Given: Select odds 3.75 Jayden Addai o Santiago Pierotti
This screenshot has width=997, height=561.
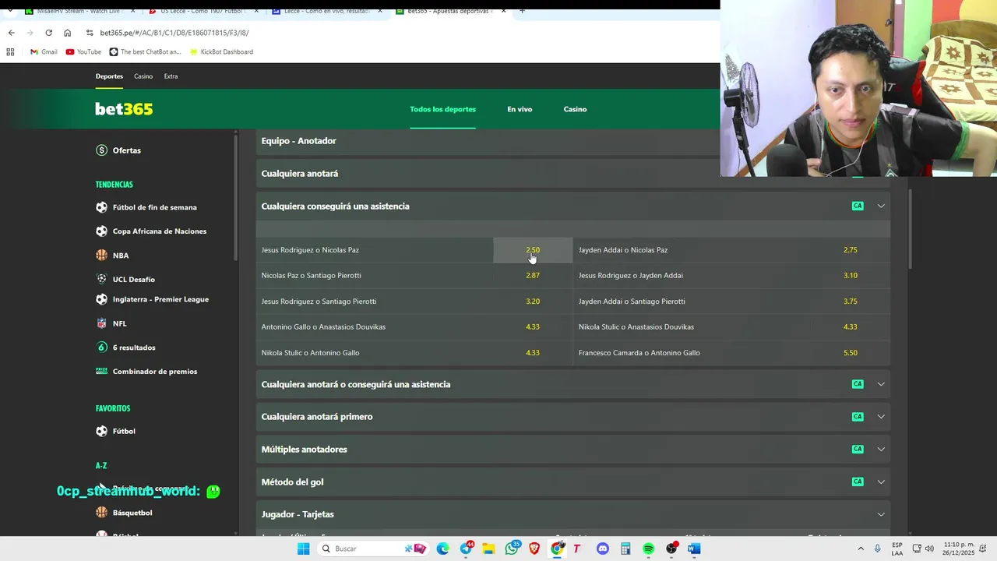Looking at the screenshot, I should [x=850, y=302].
